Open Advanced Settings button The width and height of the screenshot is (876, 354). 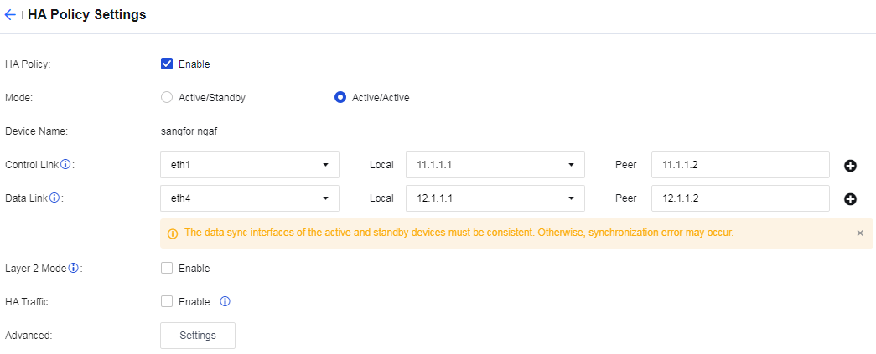pyautogui.click(x=198, y=336)
